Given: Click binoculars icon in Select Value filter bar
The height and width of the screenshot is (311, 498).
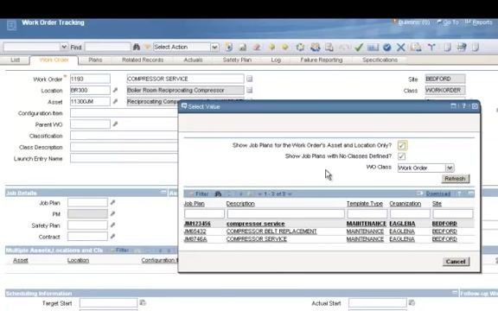Looking at the screenshot, I should (x=218, y=194).
